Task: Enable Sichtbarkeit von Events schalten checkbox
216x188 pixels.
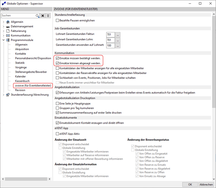Action: pyautogui.click(x=57, y=78)
